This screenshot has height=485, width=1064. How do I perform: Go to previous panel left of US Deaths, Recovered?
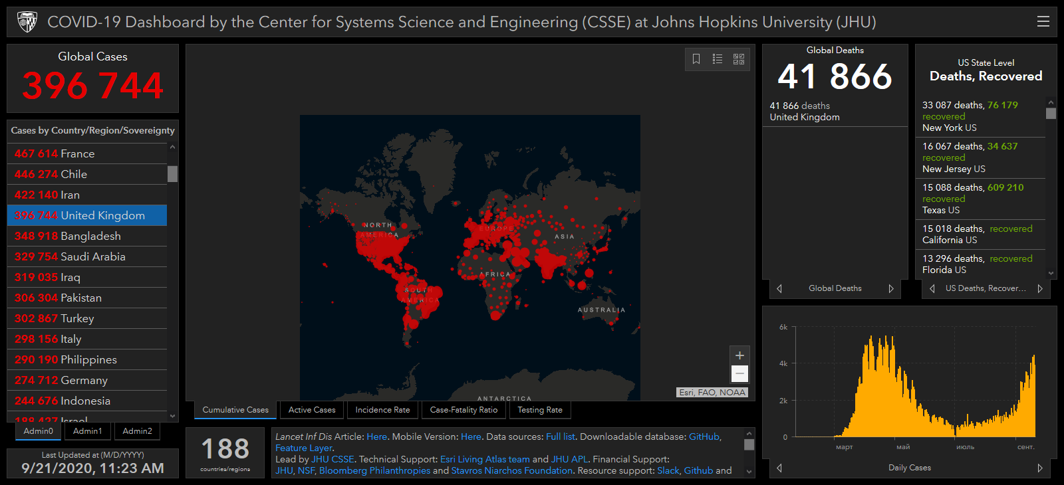[932, 288]
